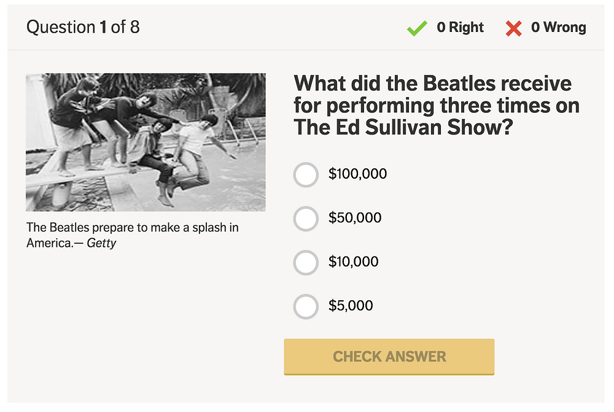614x412 pixels.
Task: Click the Getty photo credit
Action: [x=101, y=243]
